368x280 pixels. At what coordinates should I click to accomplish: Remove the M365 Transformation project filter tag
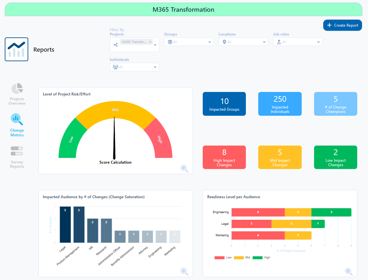(150, 42)
